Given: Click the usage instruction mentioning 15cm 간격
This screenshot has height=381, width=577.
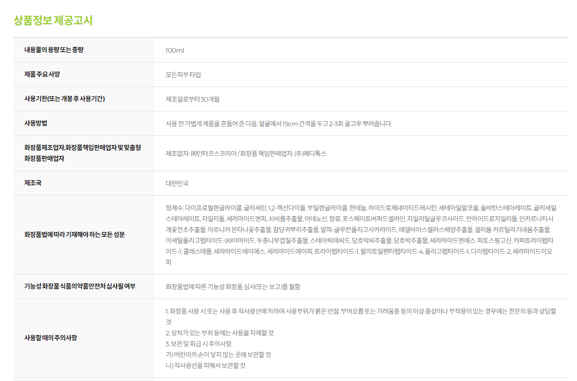Looking at the screenshot, I should click(x=278, y=124).
